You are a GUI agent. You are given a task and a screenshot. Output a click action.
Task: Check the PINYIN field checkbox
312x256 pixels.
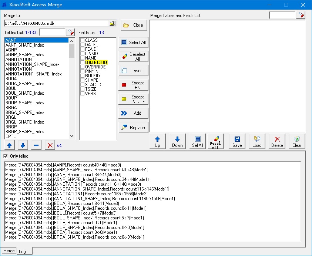point(82,71)
